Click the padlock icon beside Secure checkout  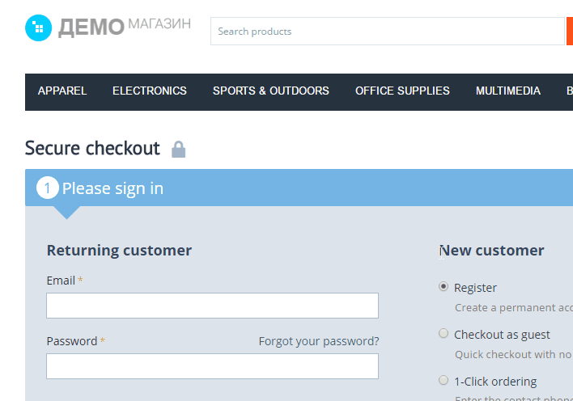(x=178, y=149)
